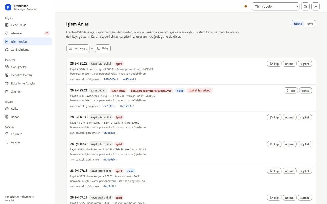Click the Alarmlar badge showing 11
Viewport: 327px width, 204px height.
(47, 33)
